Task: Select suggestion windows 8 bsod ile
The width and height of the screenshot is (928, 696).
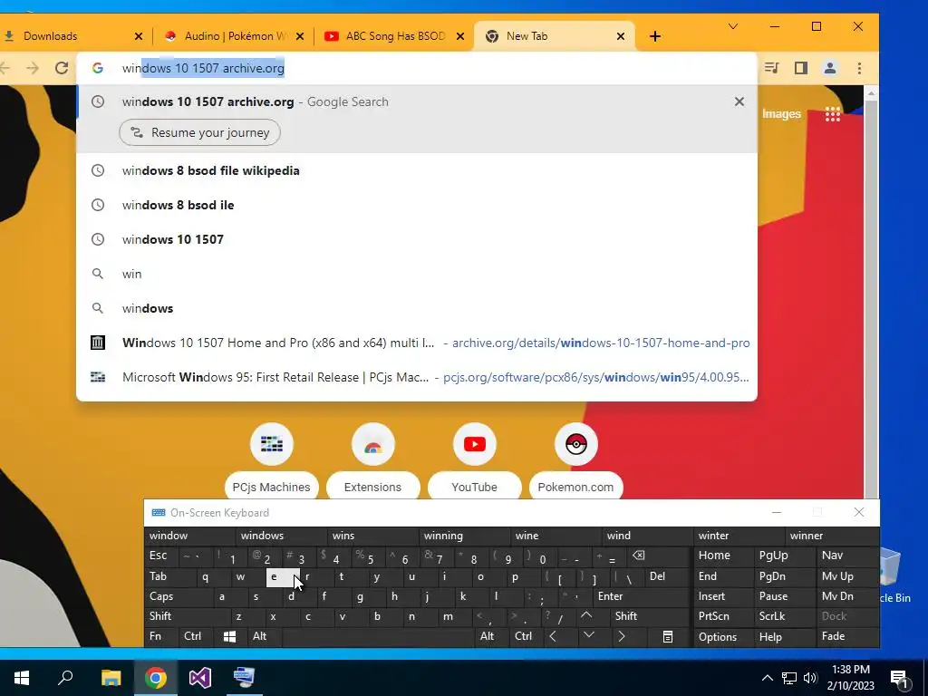Action: (x=417, y=205)
